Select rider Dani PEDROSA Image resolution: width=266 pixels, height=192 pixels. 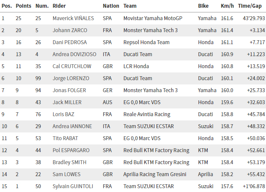(70, 42)
